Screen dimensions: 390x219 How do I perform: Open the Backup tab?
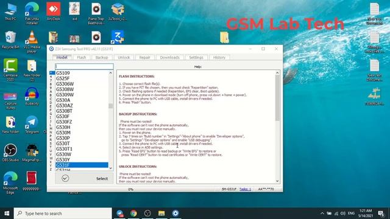coord(102,57)
